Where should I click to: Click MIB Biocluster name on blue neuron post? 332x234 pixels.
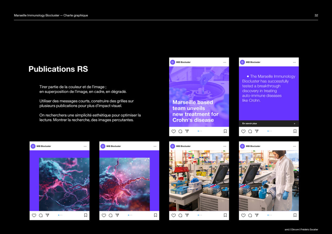(x=44, y=146)
